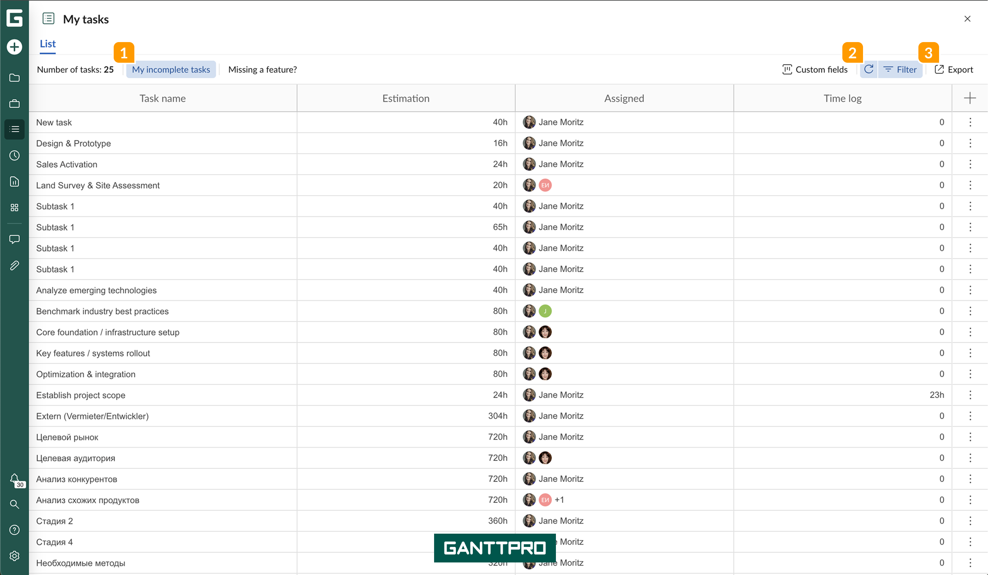
Task: Click the Time log column header
Action: click(x=842, y=98)
